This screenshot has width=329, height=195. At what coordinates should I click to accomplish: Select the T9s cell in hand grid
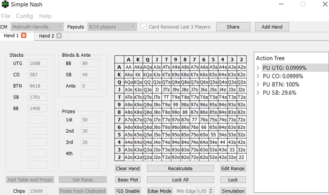point(176,97)
